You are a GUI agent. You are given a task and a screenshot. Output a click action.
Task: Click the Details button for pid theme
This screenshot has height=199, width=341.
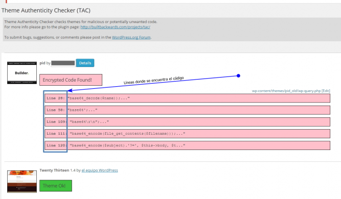pos(85,63)
